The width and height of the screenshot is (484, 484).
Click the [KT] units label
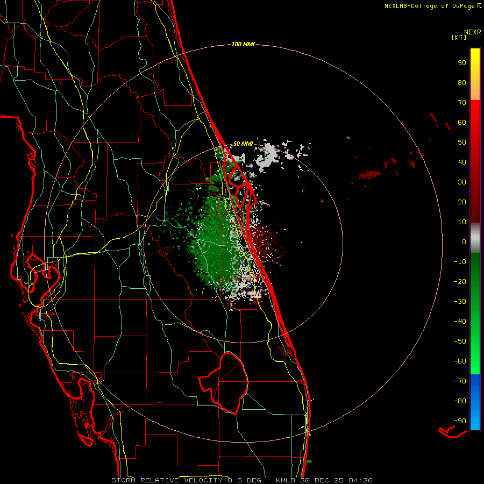pyautogui.click(x=459, y=37)
